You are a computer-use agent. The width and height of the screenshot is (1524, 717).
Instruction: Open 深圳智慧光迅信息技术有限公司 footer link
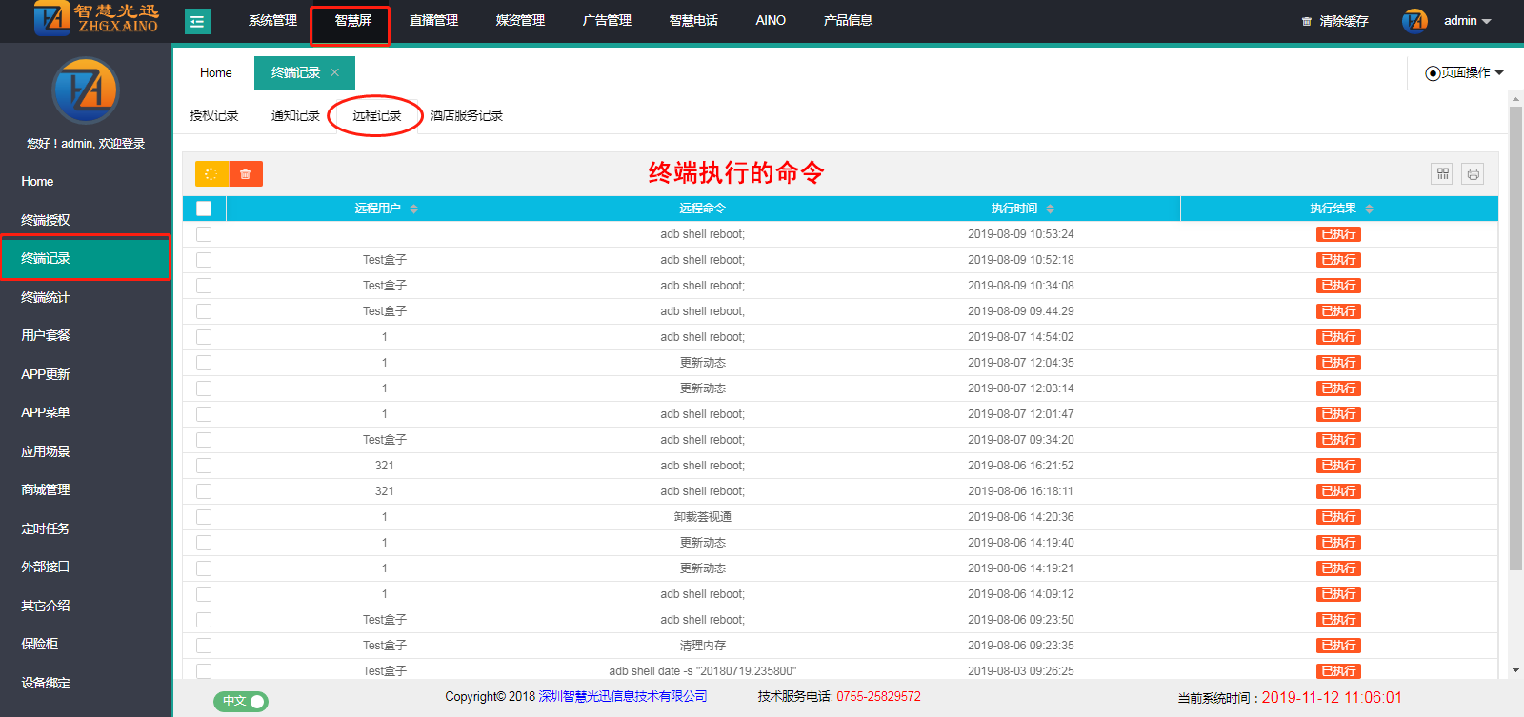[623, 696]
